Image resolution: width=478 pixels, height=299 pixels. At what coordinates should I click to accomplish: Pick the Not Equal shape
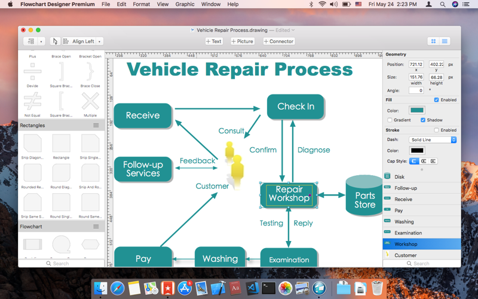tap(32, 101)
